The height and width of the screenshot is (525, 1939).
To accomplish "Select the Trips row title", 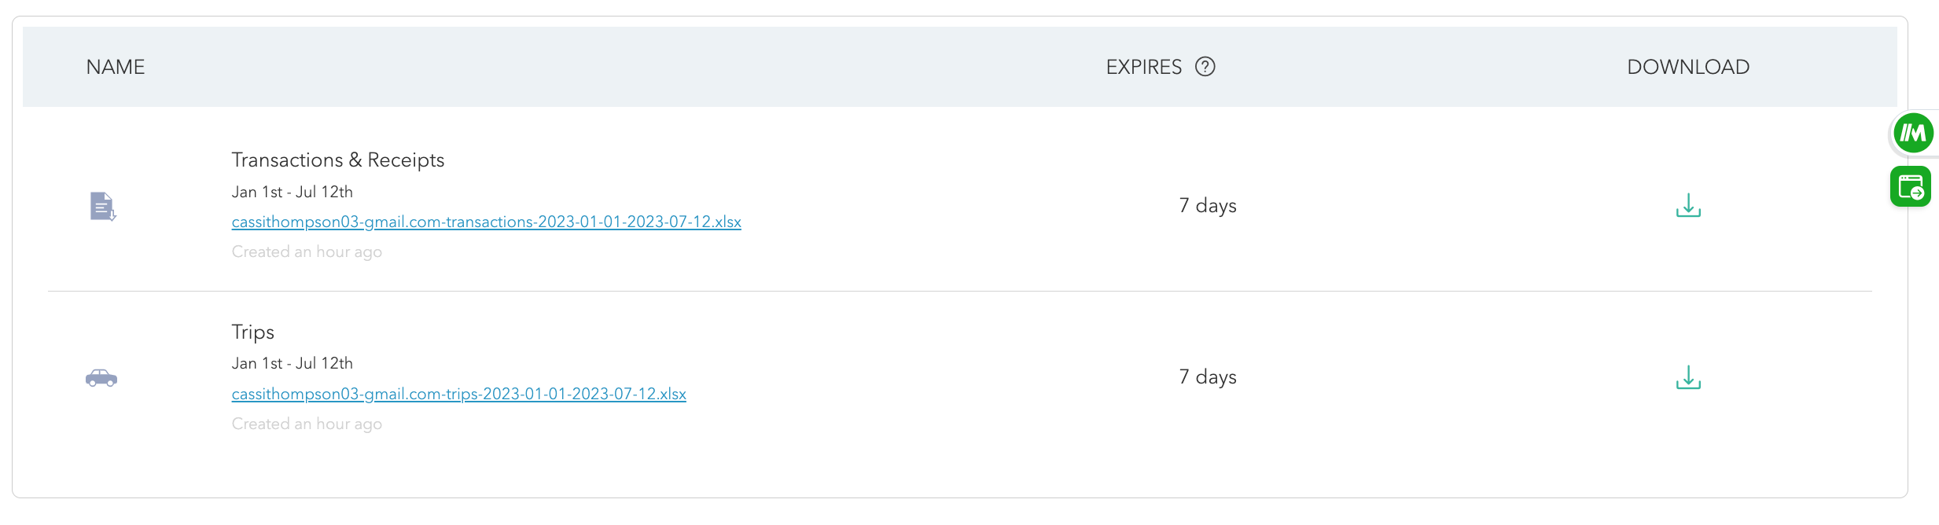I will (x=252, y=332).
